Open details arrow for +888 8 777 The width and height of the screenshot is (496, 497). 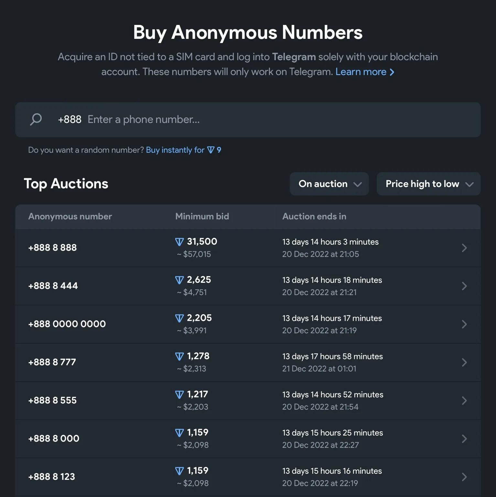464,362
